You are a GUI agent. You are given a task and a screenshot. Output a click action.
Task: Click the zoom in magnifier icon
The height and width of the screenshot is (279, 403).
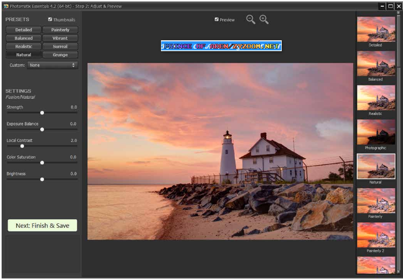pyautogui.click(x=264, y=19)
